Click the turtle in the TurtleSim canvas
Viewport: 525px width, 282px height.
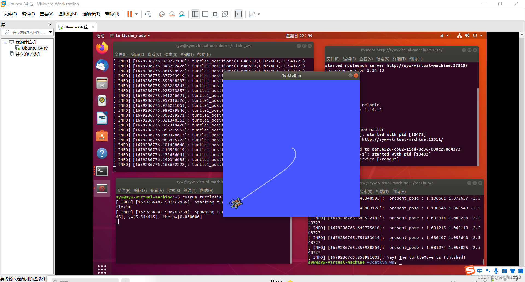[236, 203]
